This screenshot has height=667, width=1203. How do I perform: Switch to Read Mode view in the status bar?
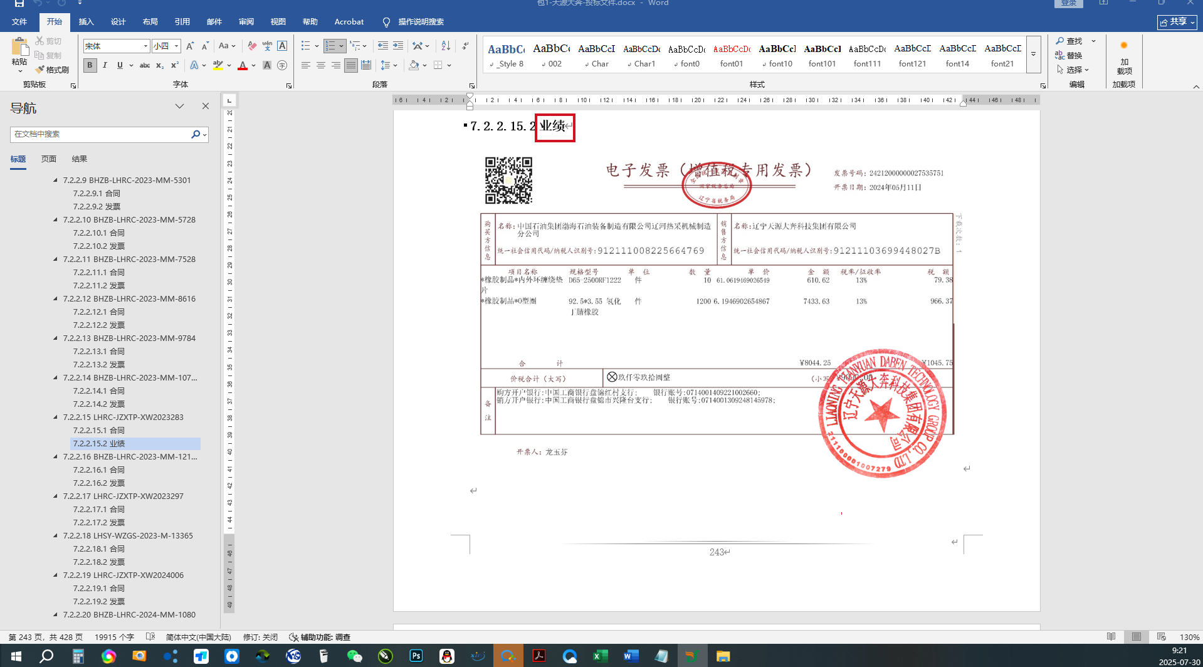[1111, 637]
